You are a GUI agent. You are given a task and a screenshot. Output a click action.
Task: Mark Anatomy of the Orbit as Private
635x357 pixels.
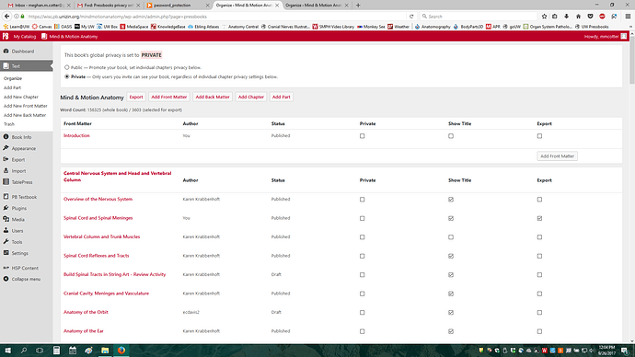(x=362, y=313)
